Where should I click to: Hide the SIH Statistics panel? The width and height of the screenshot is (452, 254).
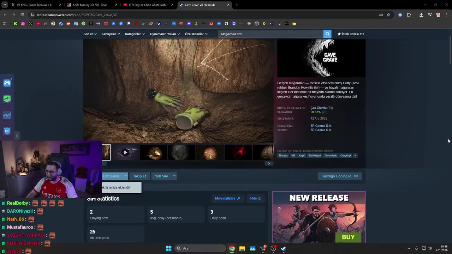pos(256,198)
